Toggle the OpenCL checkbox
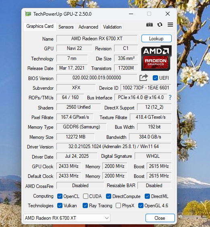Screen dimensions: 210x227 point(60,196)
